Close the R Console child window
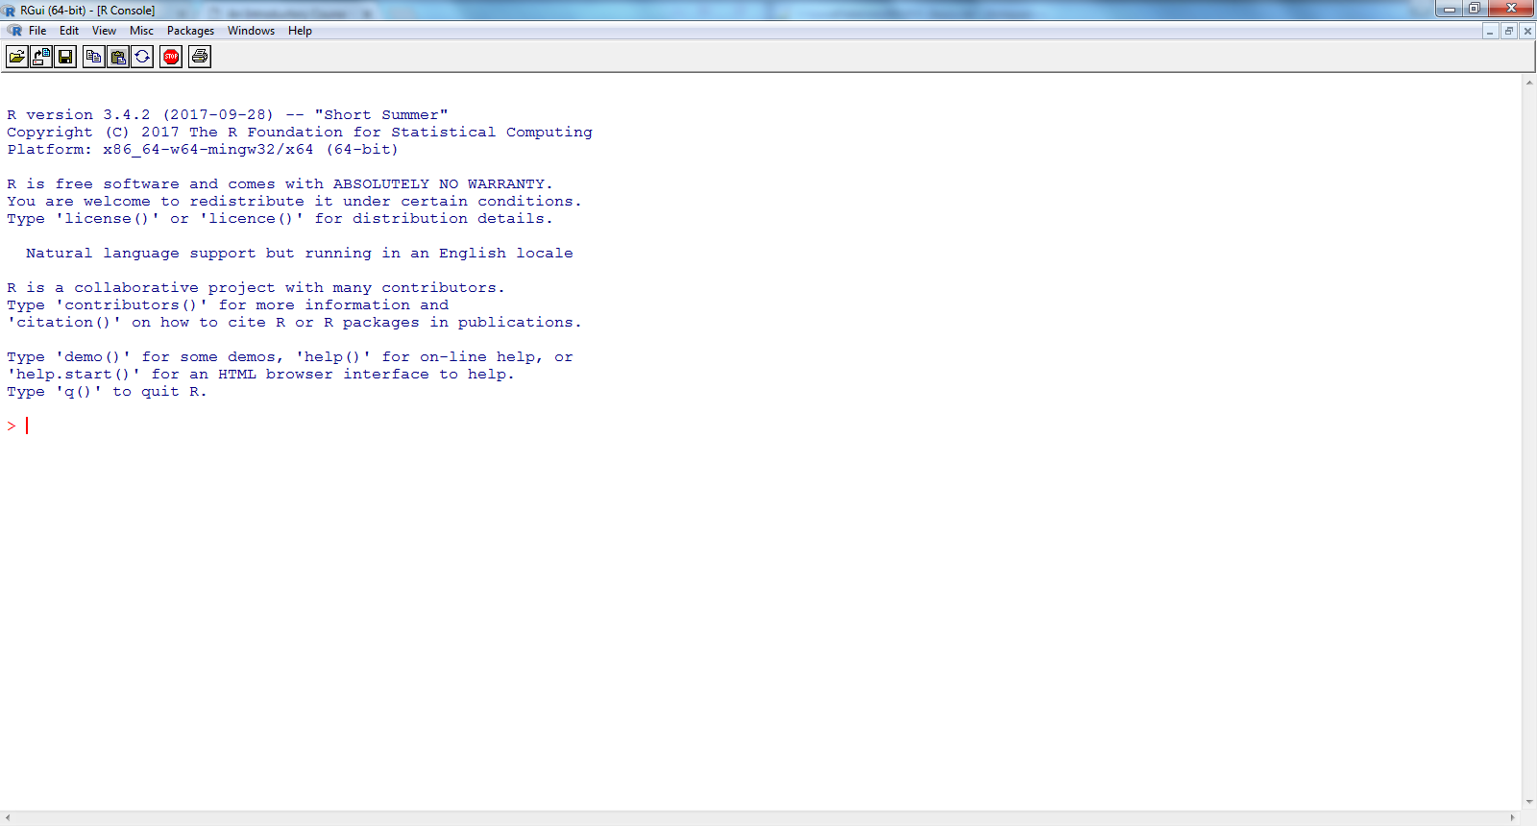The height and width of the screenshot is (826, 1537). tap(1527, 31)
